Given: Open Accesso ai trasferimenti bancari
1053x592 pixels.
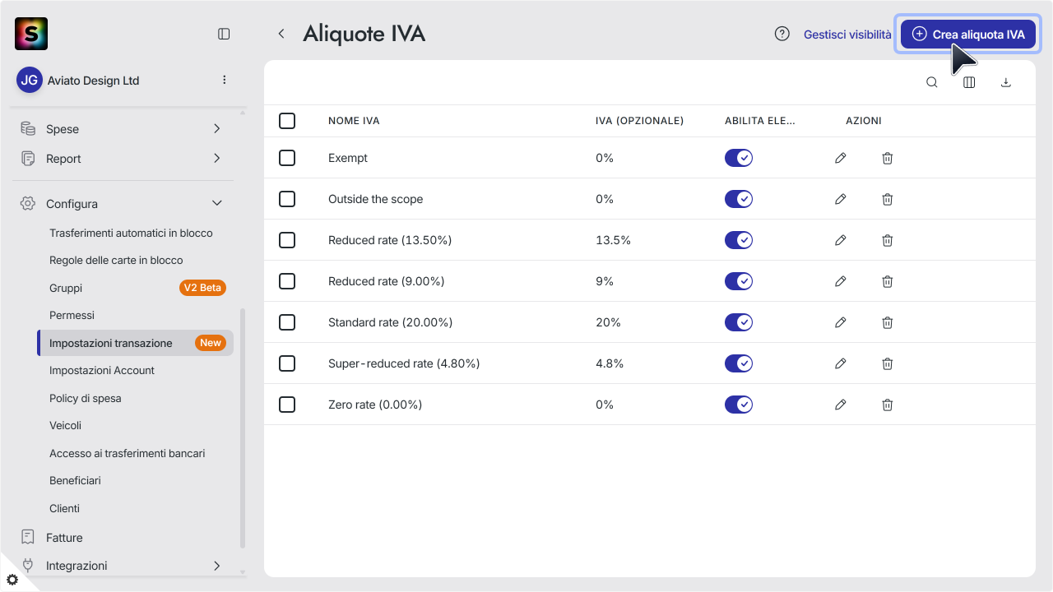Looking at the screenshot, I should (x=127, y=454).
